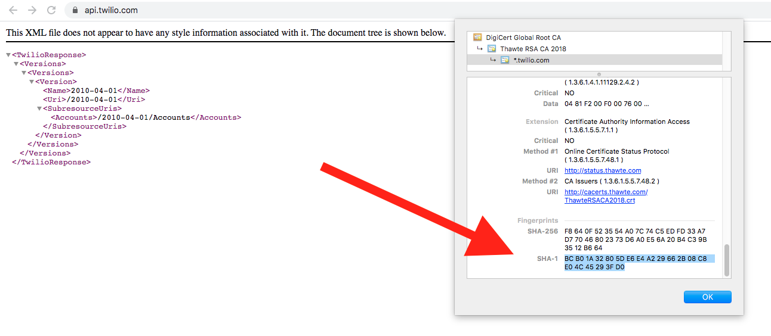This screenshot has width=771, height=336.
Task: Go back using the browser back arrow
Action: point(13,10)
